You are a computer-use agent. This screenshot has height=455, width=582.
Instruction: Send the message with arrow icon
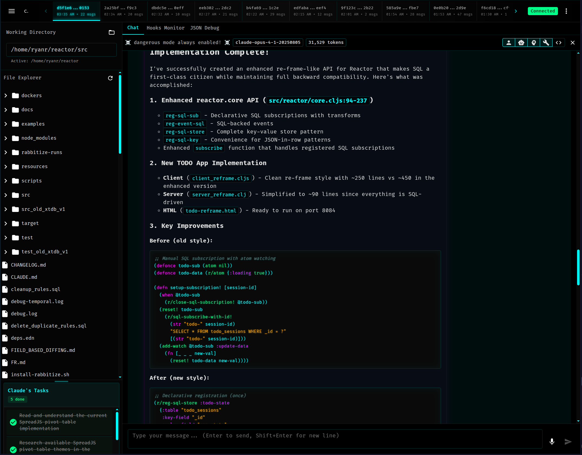pos(568,442)
